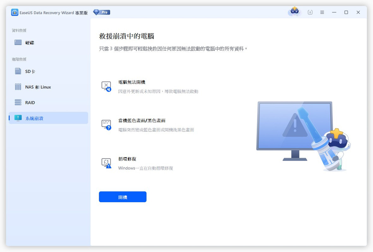
Task: Click description 電腦突然變成藍色畫面或開機後黑色畫面
Action: coord(156,130)
